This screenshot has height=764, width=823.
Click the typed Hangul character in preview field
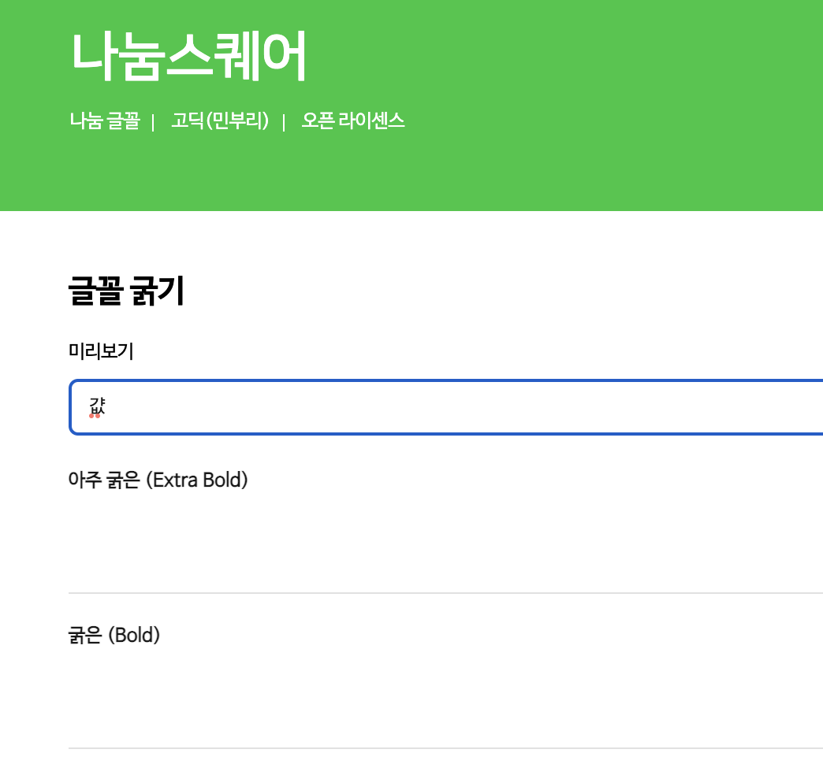click(x=97, y=406)
